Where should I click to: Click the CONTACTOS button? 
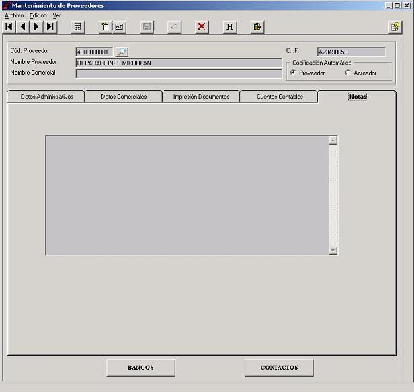click(x=279, y=367)
